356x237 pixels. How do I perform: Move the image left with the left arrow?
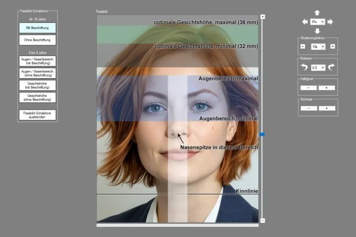point(305,22)
